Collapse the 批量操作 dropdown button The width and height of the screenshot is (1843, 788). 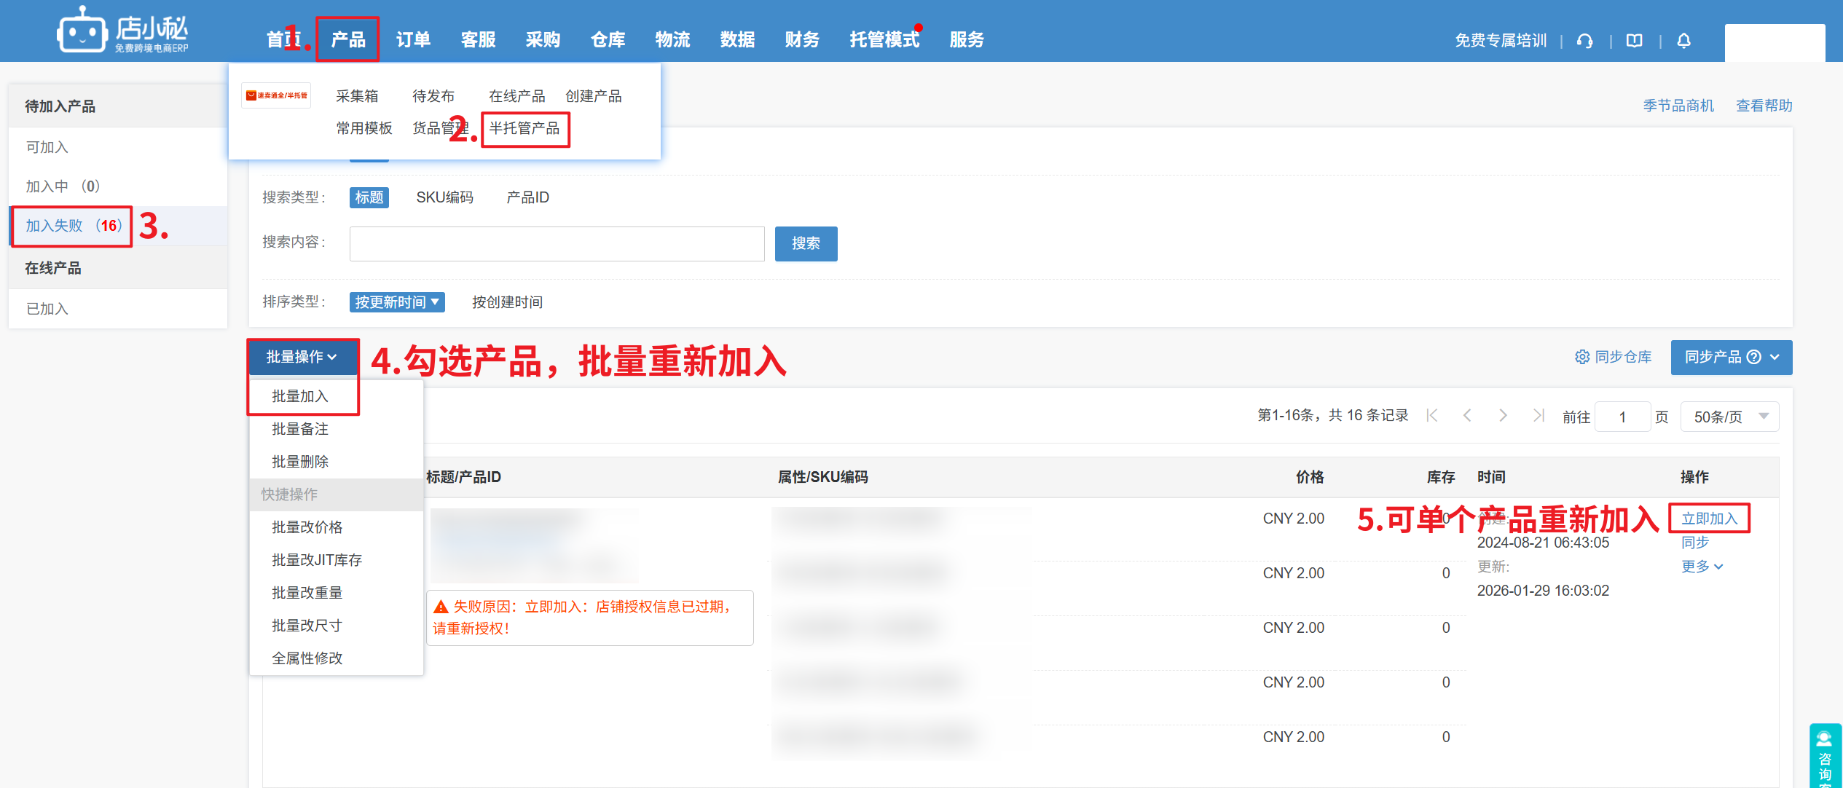click(x=302, y=357)
